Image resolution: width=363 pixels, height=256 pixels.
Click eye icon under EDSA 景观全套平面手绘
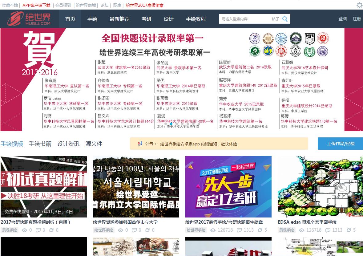pos(301,230)
